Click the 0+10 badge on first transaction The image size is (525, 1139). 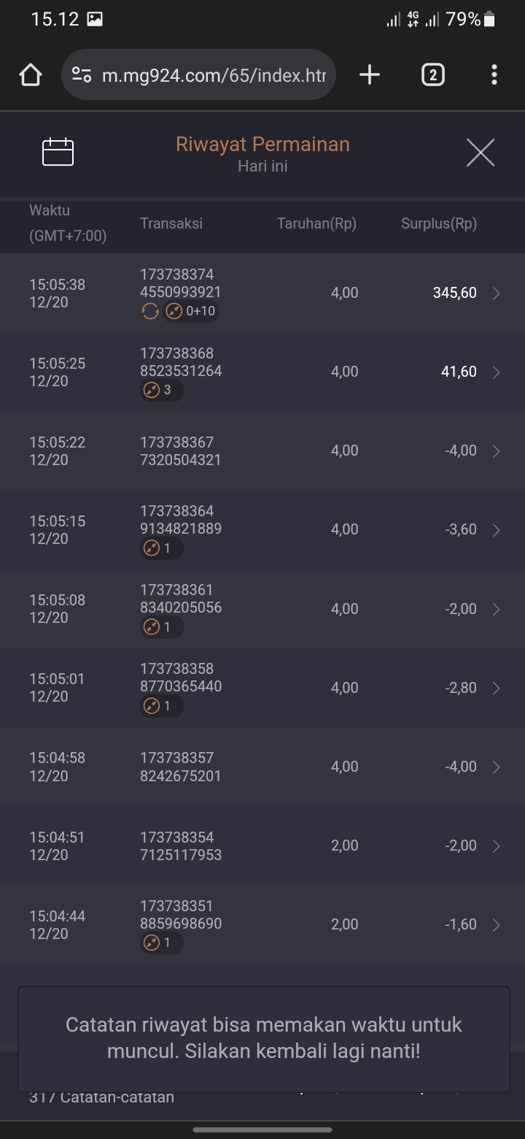click(191, 312)
